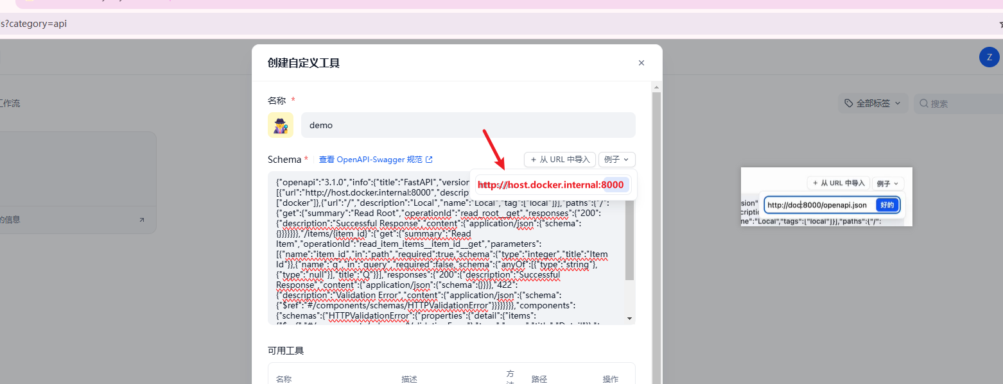Screen dimensions: 1003x384
Task: Focus the Schema JSON text area
Action: (446, 247)
